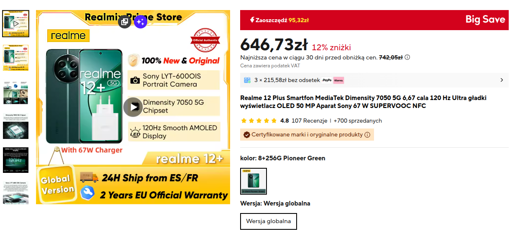Viewport: 515px width, 239px height.
Task: Click the PayPo payment logo
Action: coord(327,80)
